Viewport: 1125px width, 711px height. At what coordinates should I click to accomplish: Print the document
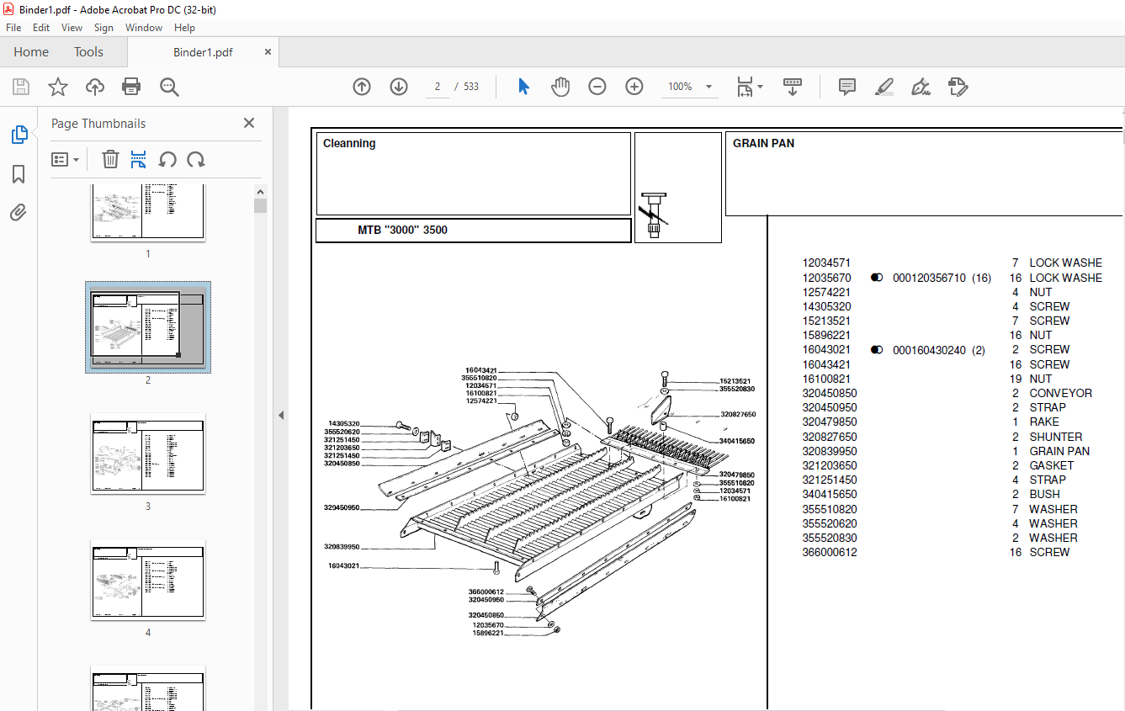(x=131, y=87)
